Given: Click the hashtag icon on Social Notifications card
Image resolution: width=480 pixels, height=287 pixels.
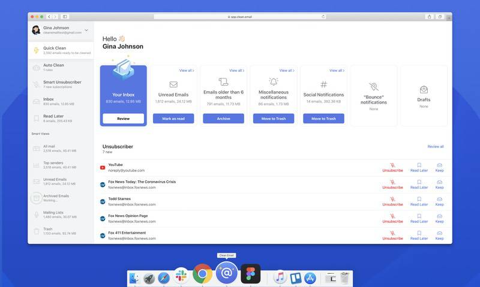Looking at the screenshot, I should (x=323, y=84).
